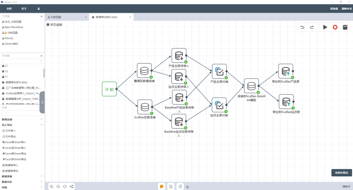The height and width of the screenshot is (190, 353).
Task: Select the Baseline产品空表待导入 node
Action: tap(179, 97)
